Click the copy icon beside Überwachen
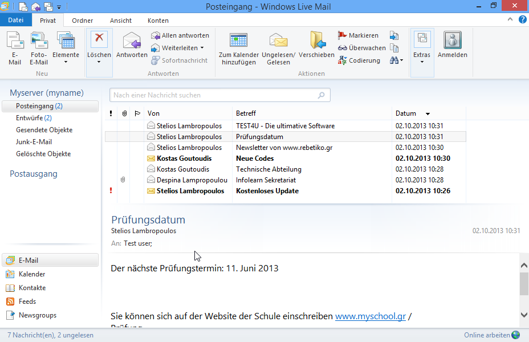The height and width of the screenshot is (342, 529). click(x=394, y=48)
